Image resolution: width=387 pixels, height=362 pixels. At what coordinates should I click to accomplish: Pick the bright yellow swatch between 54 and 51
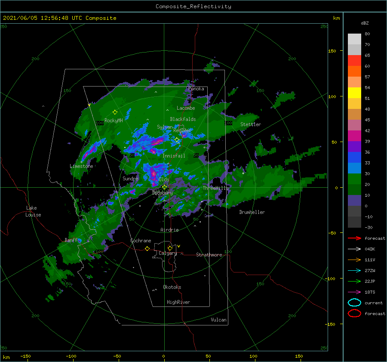click(354, 93)
